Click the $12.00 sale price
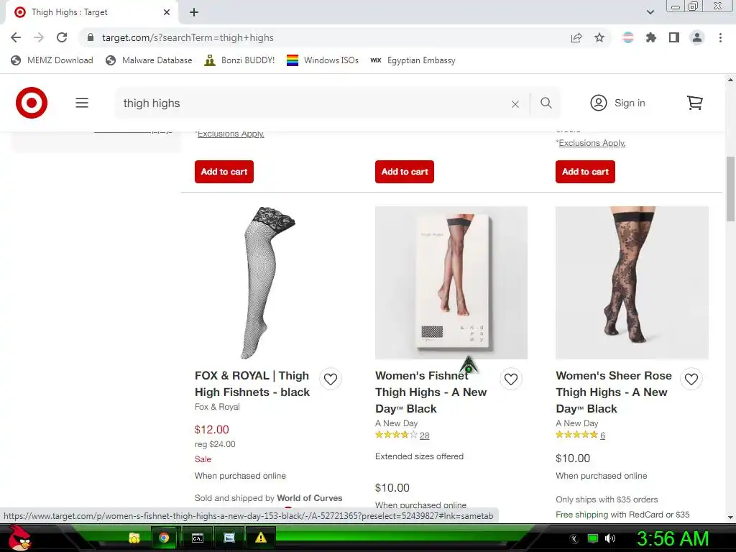 [212, 430]
